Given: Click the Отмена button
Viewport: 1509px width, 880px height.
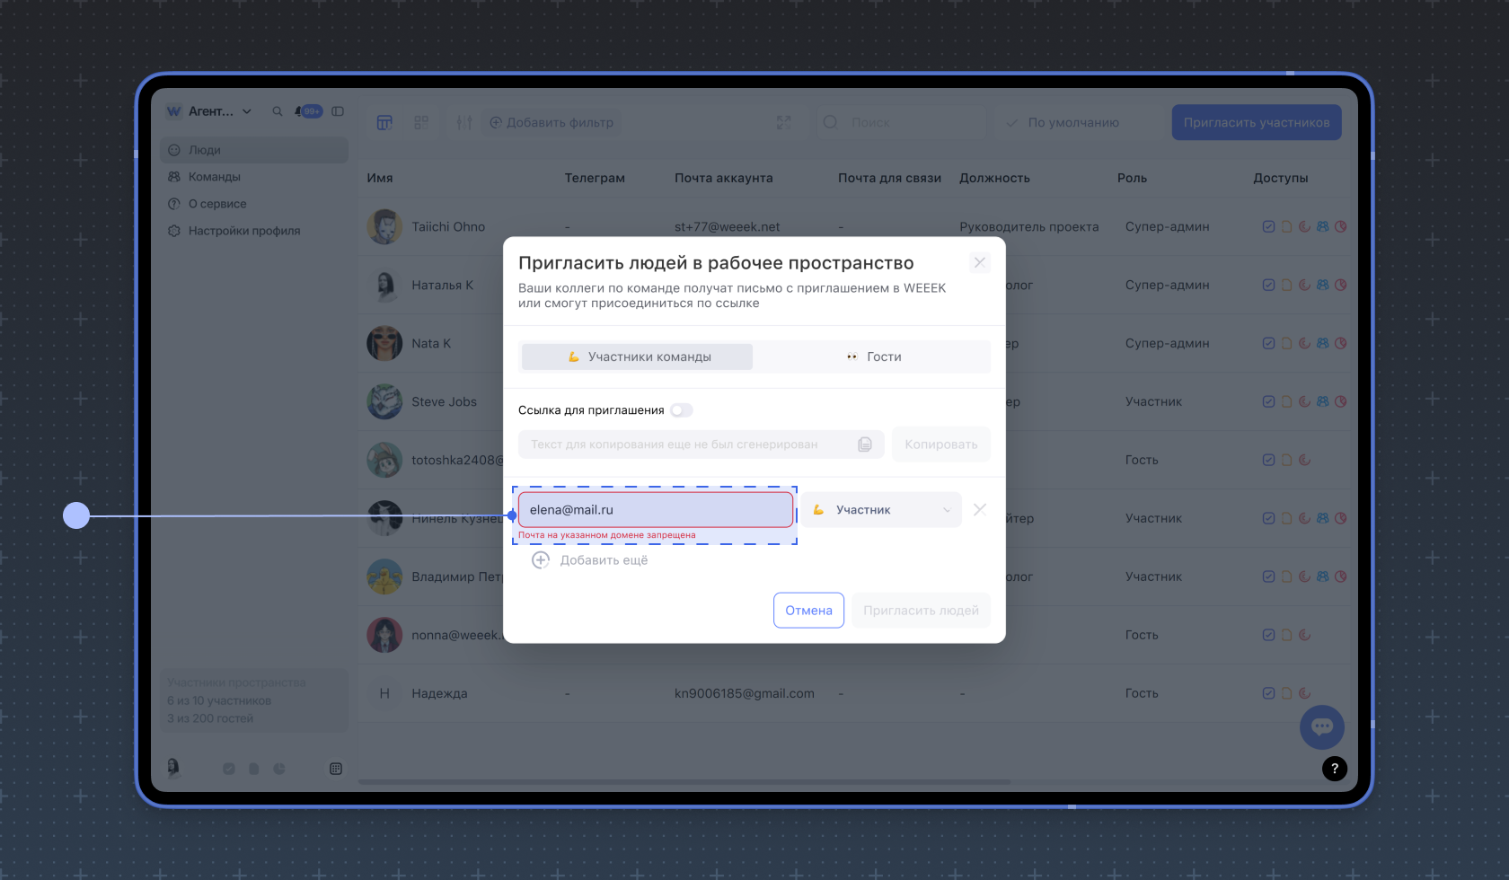Looking at the screenshot, I should 808,611.
